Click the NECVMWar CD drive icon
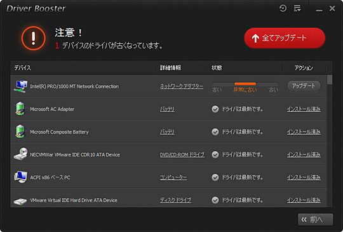The image size is (343, 232). [20, 154]
